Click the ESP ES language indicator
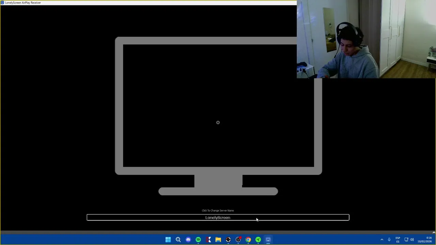 point(398,240)
